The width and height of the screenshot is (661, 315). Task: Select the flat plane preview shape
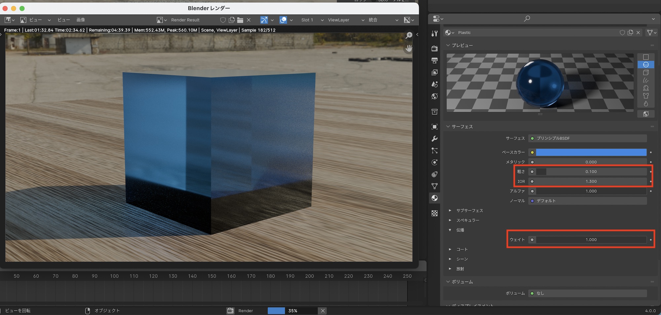tap(646, 57)
